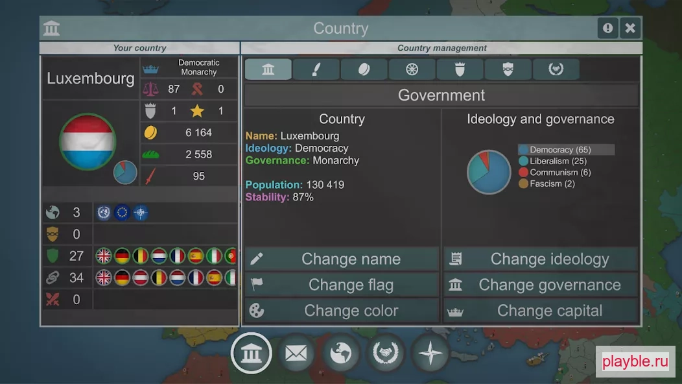
Task: Select Change governance
Action: 541,285
